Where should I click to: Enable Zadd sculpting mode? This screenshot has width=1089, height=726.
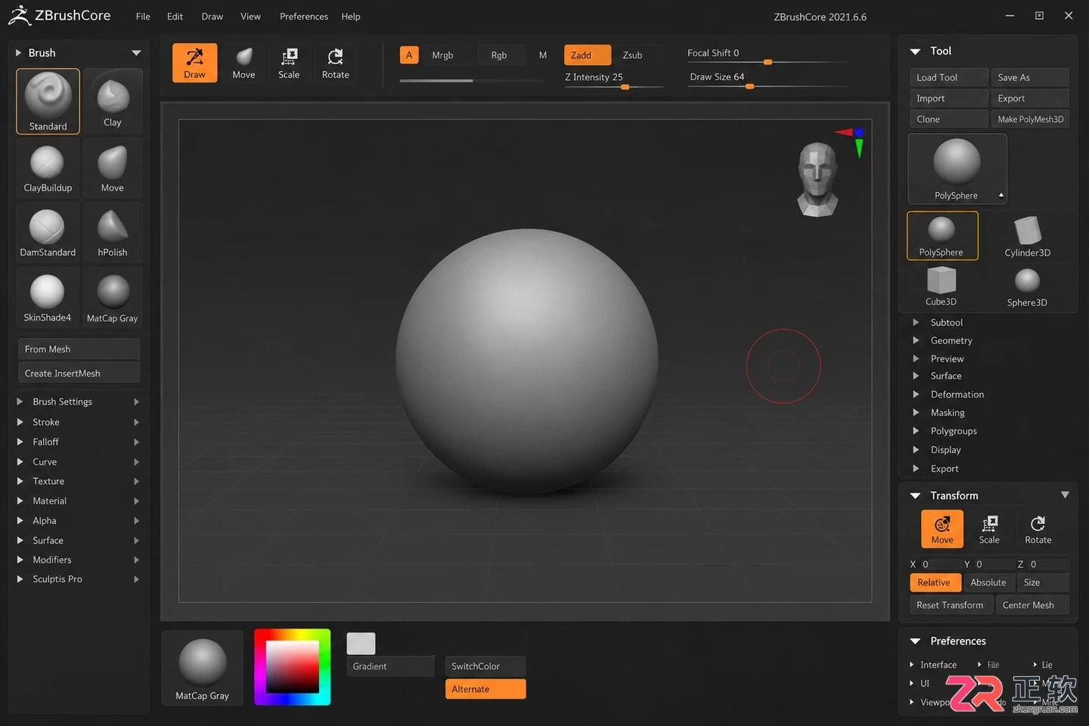coord(587,55)
